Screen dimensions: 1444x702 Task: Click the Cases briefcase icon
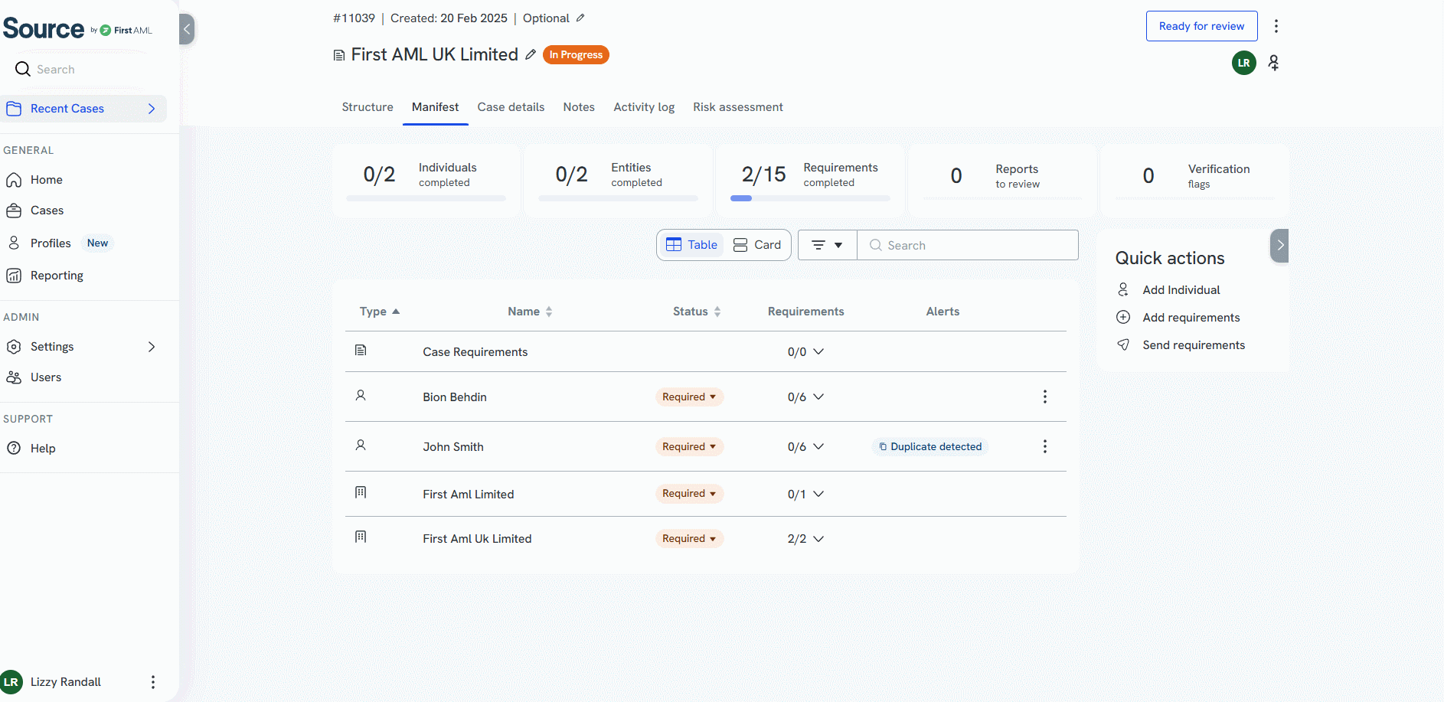point(14,211)
